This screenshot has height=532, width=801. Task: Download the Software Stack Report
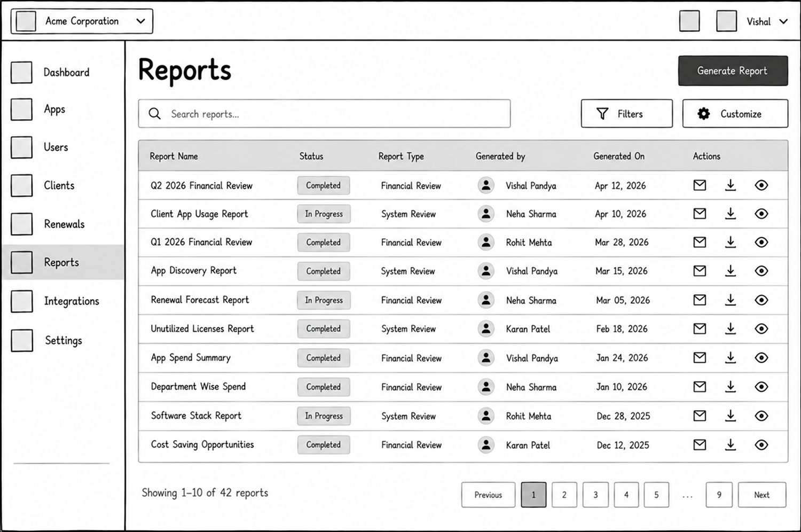coord(731,416)
